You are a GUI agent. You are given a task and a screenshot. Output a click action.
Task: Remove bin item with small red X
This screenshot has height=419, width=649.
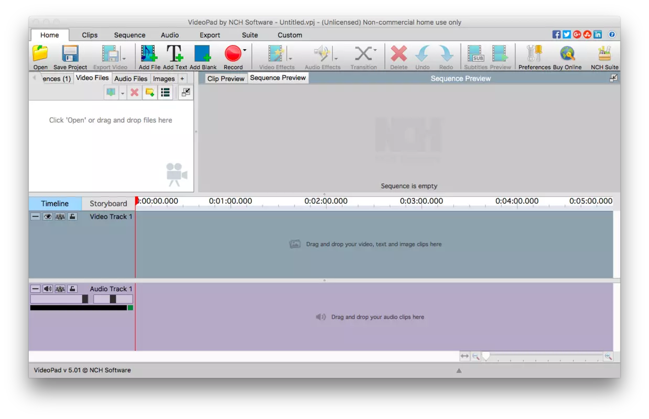[134, 92]
